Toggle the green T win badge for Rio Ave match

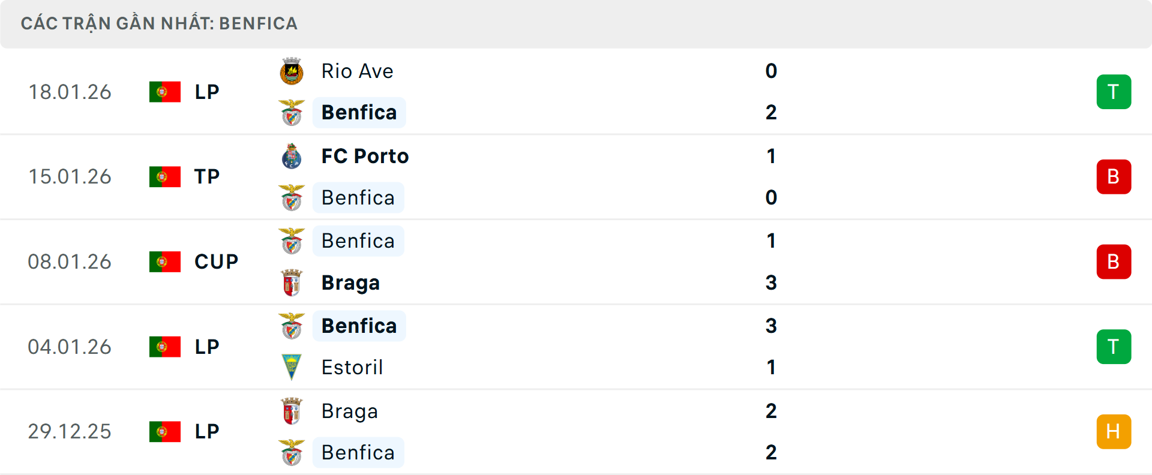[x=1114, y=92]
